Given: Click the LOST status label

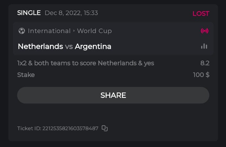Looking at the screenshot, I should click(201, 13).
